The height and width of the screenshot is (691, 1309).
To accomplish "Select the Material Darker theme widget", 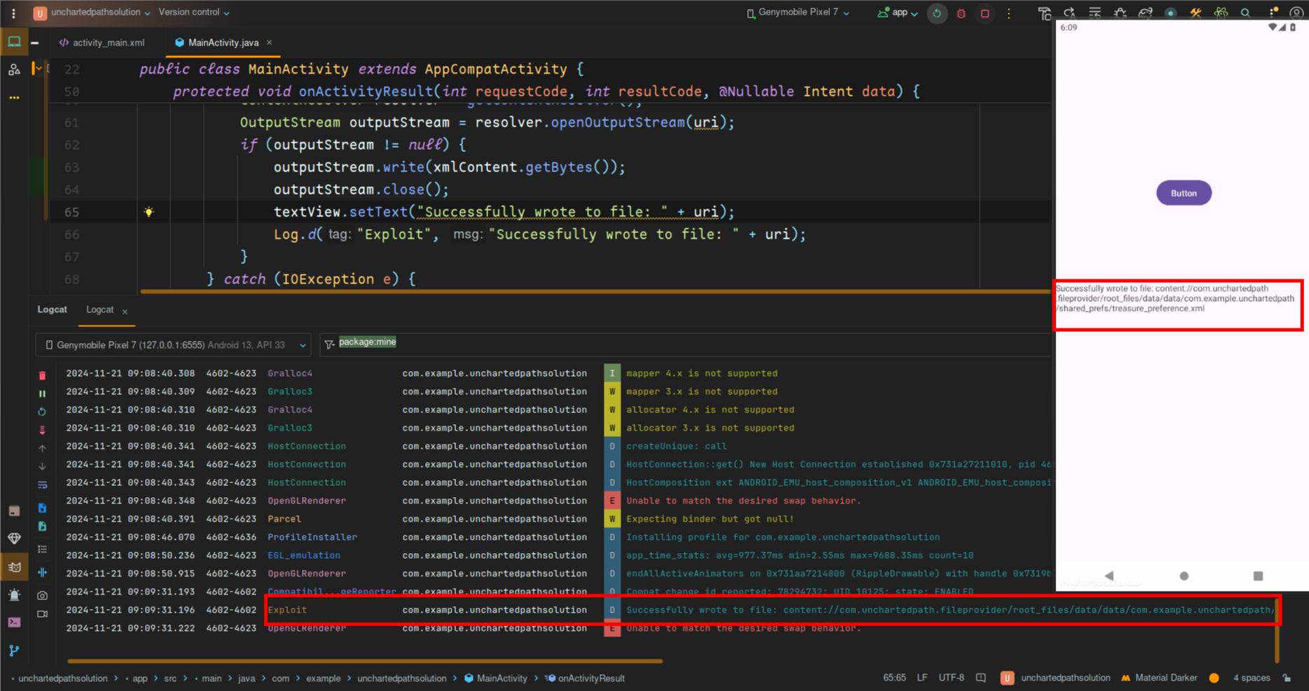I will (x=1159, y=678).
